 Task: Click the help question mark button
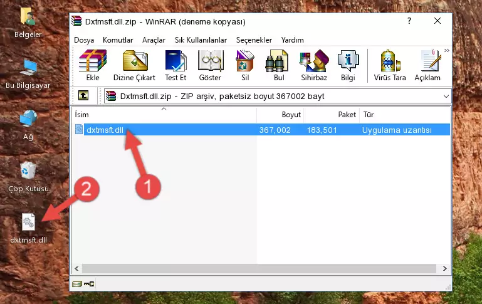[409, 21]
